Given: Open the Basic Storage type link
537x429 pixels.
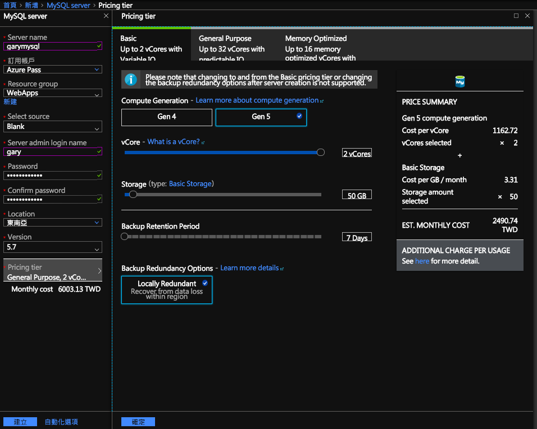Looking at the screenshot, I should pyautogui.click(x=190, y=183).
